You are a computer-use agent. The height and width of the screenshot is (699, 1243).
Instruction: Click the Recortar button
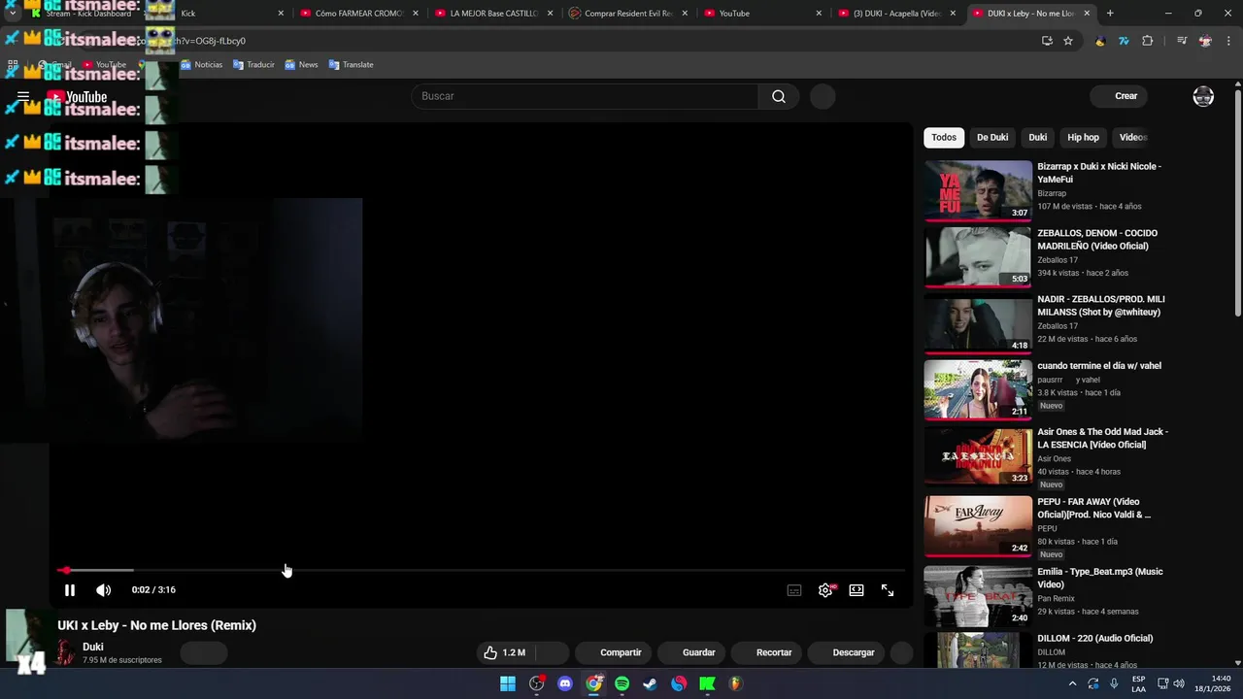766,652
